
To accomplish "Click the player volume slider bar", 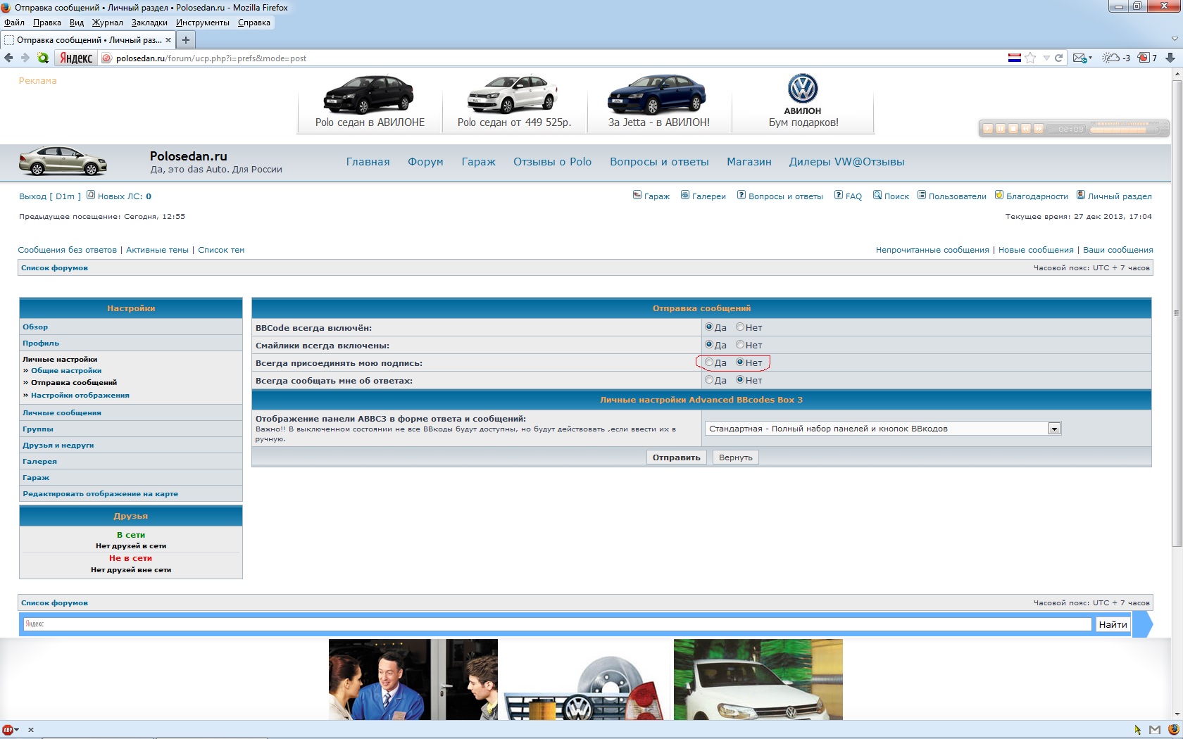I will [1124, 130].
